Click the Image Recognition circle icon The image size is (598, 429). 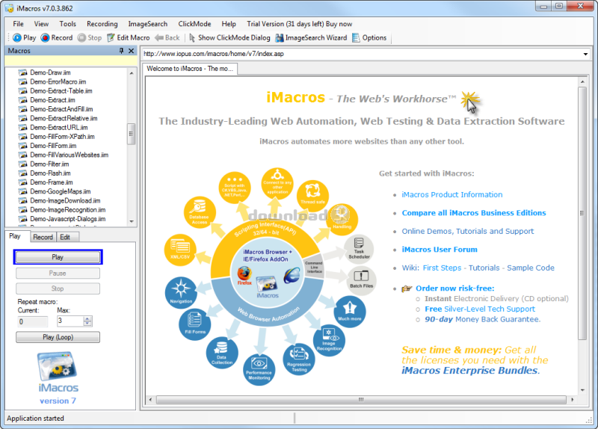(x=329, y=340)
